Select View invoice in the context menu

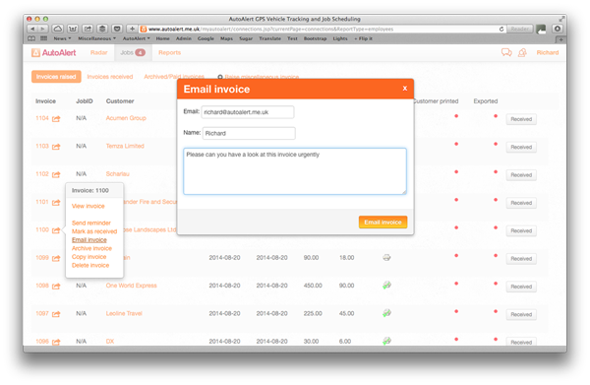point(88,206)
